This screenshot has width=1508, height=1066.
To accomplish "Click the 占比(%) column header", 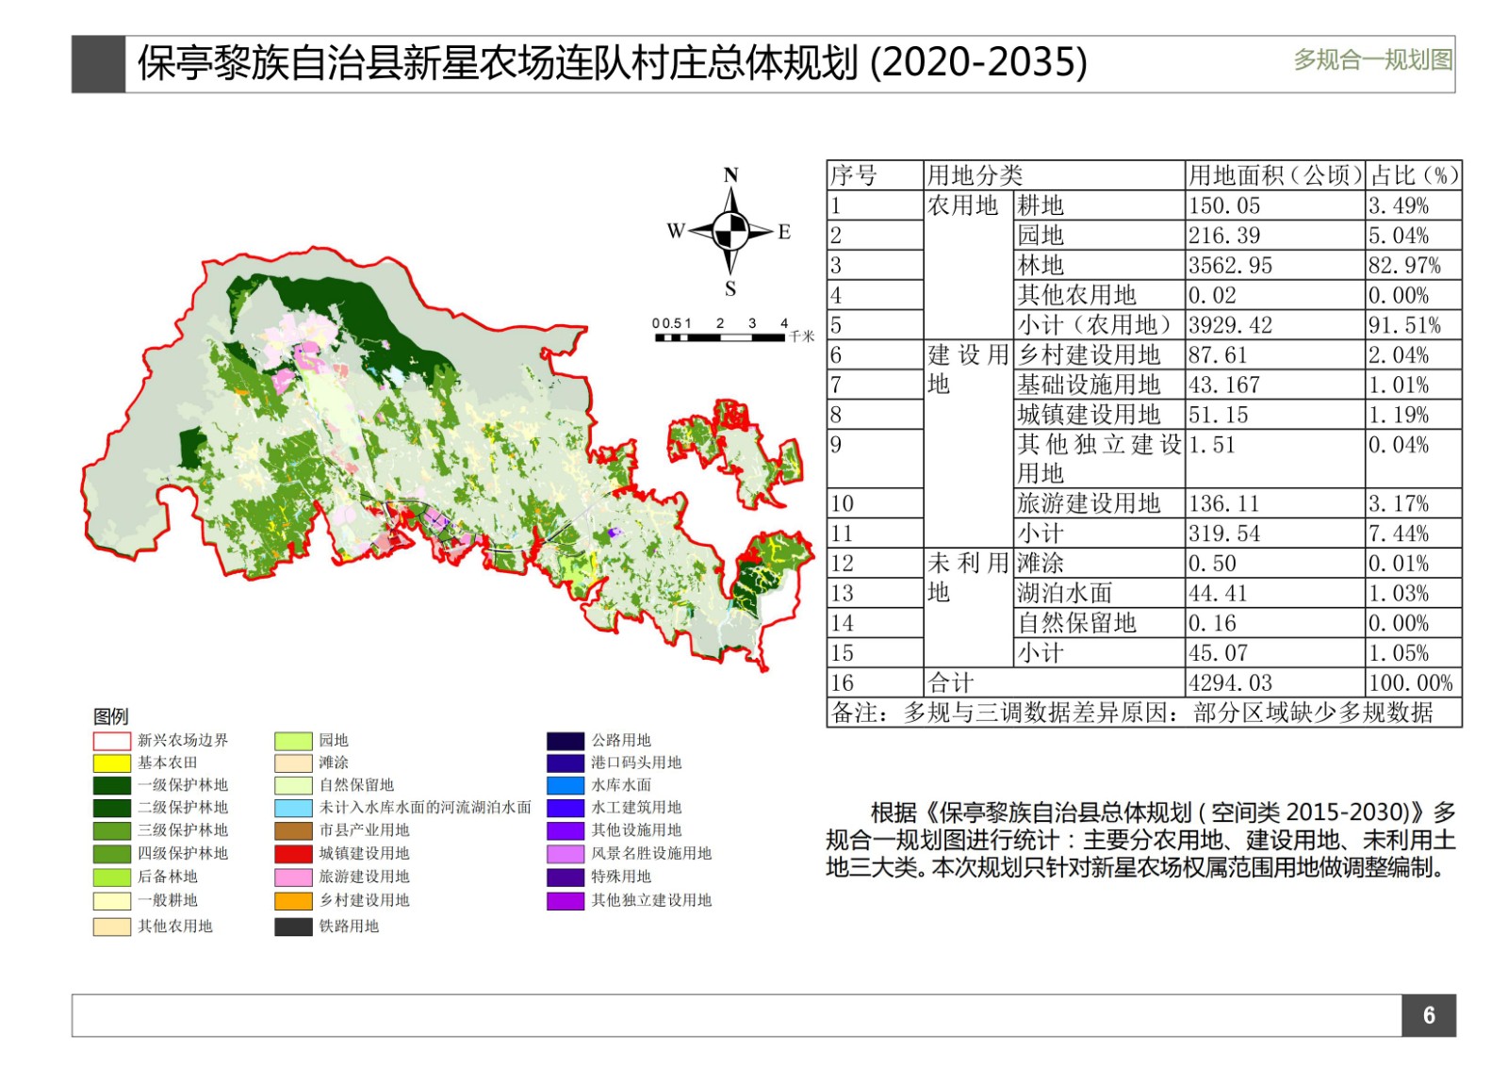I will (x=1414, y=175).
